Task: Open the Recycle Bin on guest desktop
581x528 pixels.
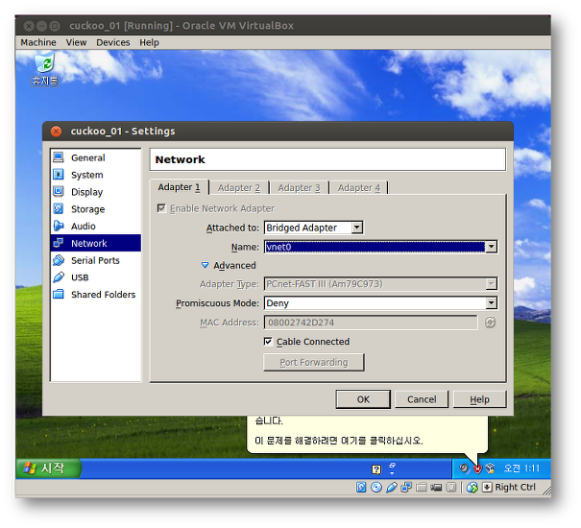Action: [x=45, y=68]
